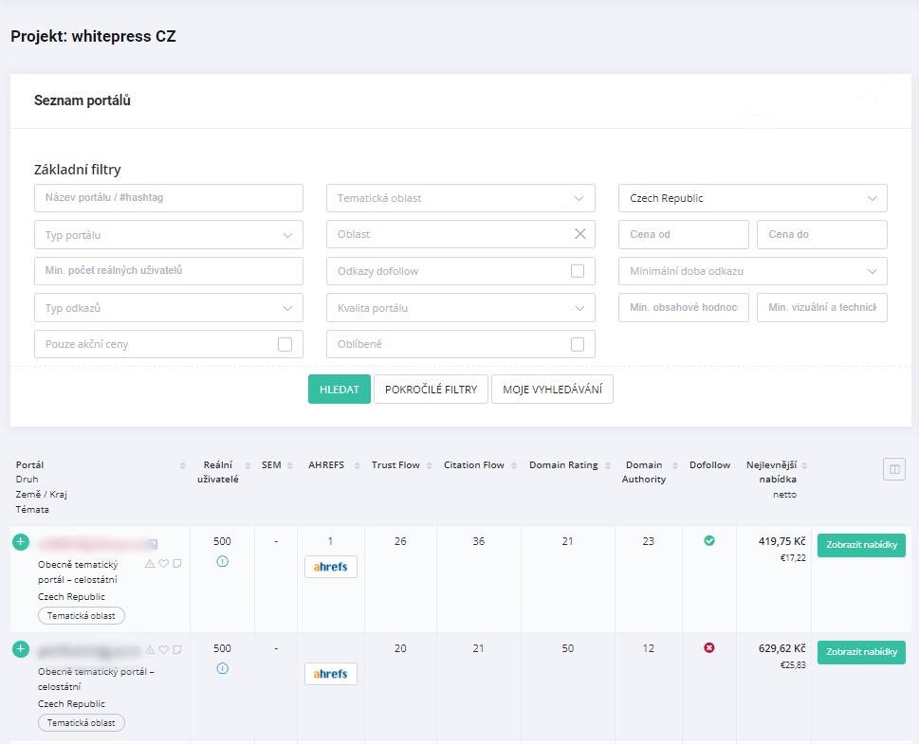Check the Oblíbené checkbox
Screen dimensions: 919x744
(x=578, y=344)
